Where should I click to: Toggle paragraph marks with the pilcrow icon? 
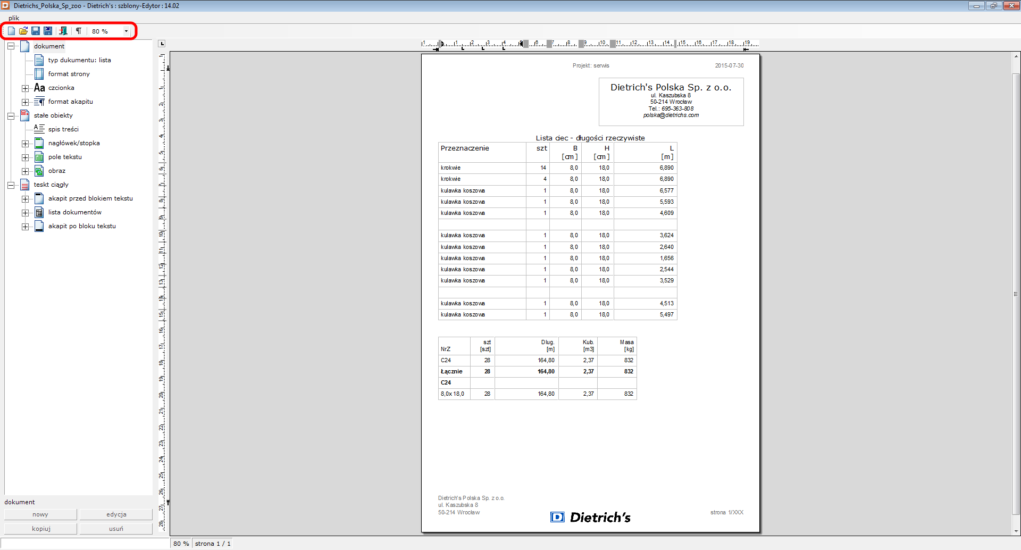[x=79, y=31]
